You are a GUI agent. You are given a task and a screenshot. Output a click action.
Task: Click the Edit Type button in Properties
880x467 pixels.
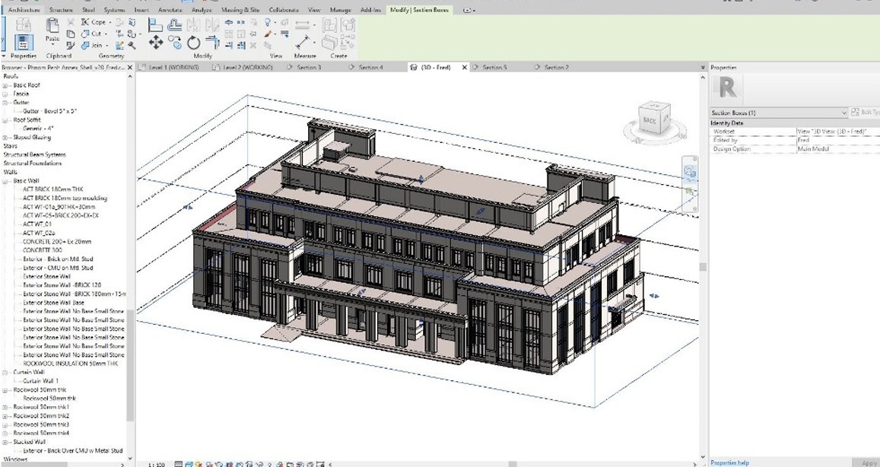click(866, 113)
